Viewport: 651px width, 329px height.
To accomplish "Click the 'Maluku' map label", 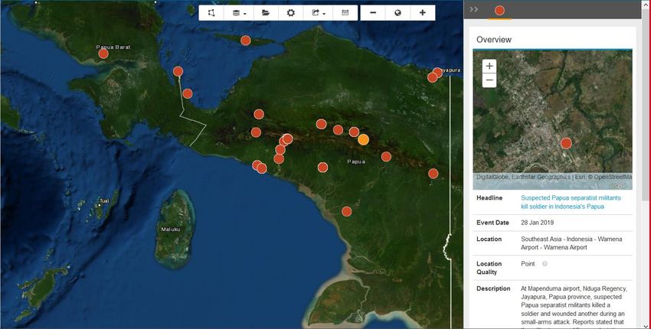I will [171, 229].
